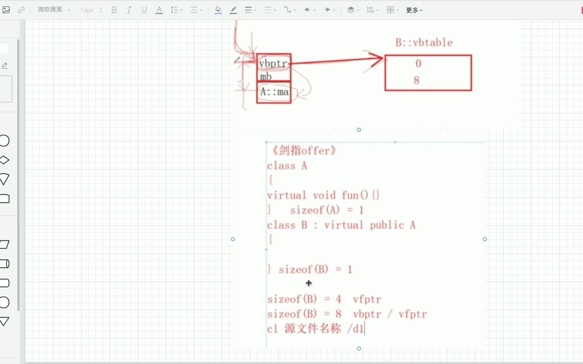The height and width of the screenshot is (364, 583).
Task: Click the mb cell in the diagram
Action: 266,77
